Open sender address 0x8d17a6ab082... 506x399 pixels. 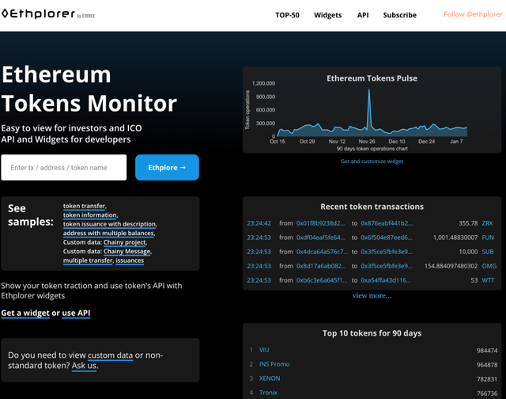[x=321, y=266]
